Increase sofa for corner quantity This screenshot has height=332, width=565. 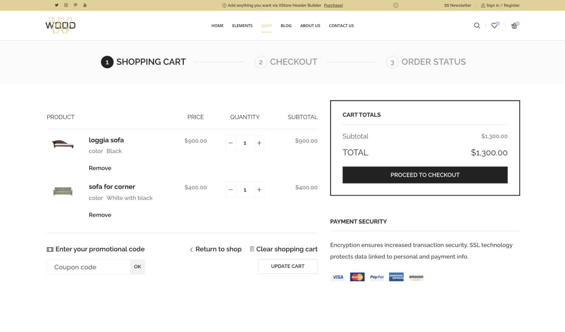[x=259, y=190]
